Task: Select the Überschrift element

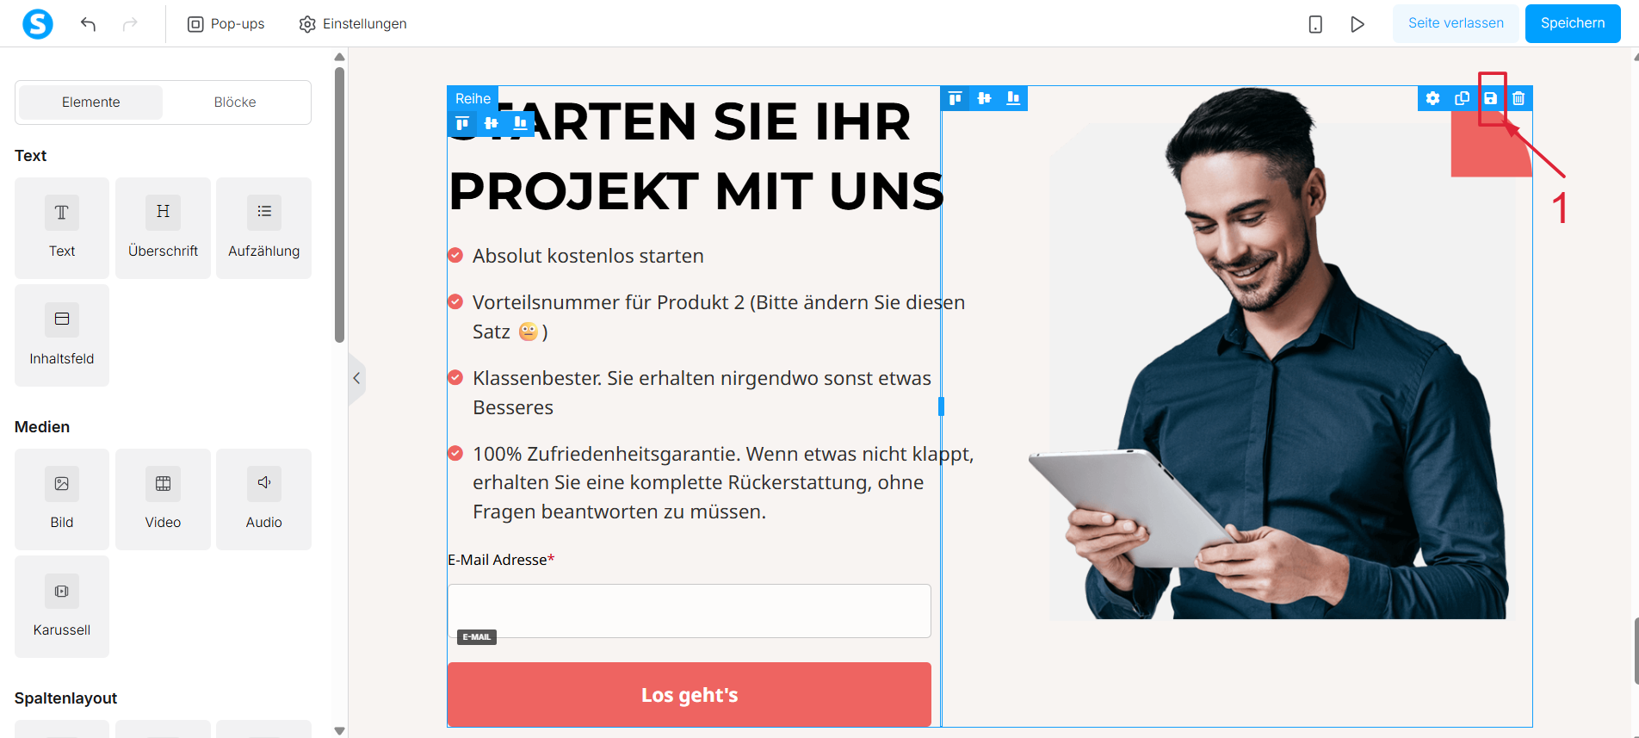Action: click(163, 228)
